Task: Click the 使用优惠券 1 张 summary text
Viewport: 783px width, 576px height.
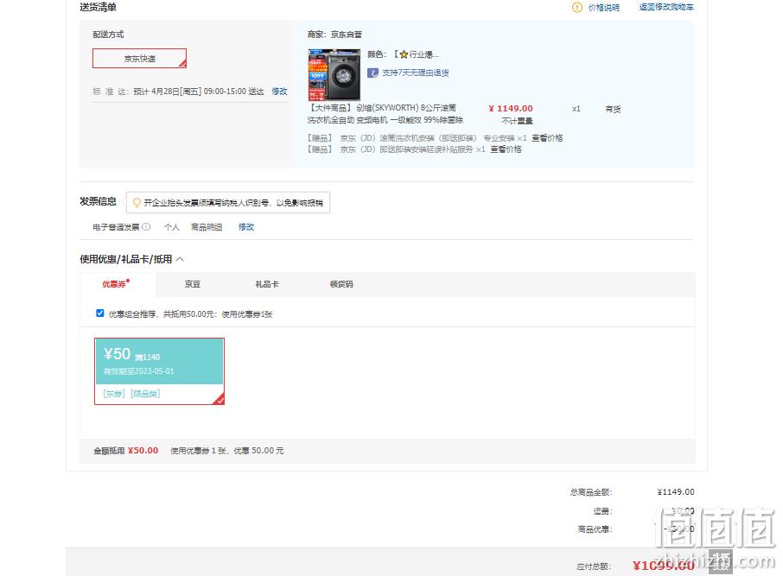Action: point(227,450)
